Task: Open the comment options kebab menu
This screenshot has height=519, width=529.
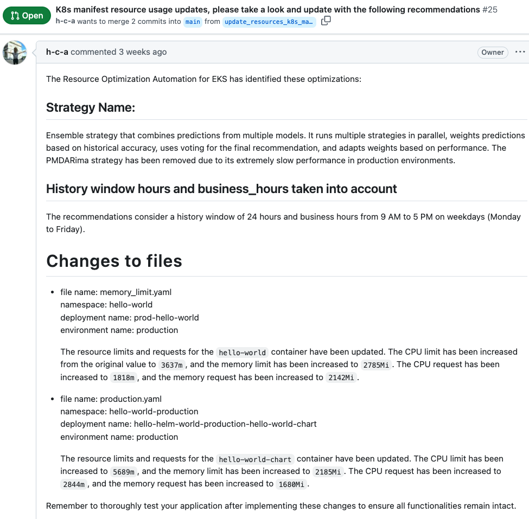Action: tap(520, 52)
